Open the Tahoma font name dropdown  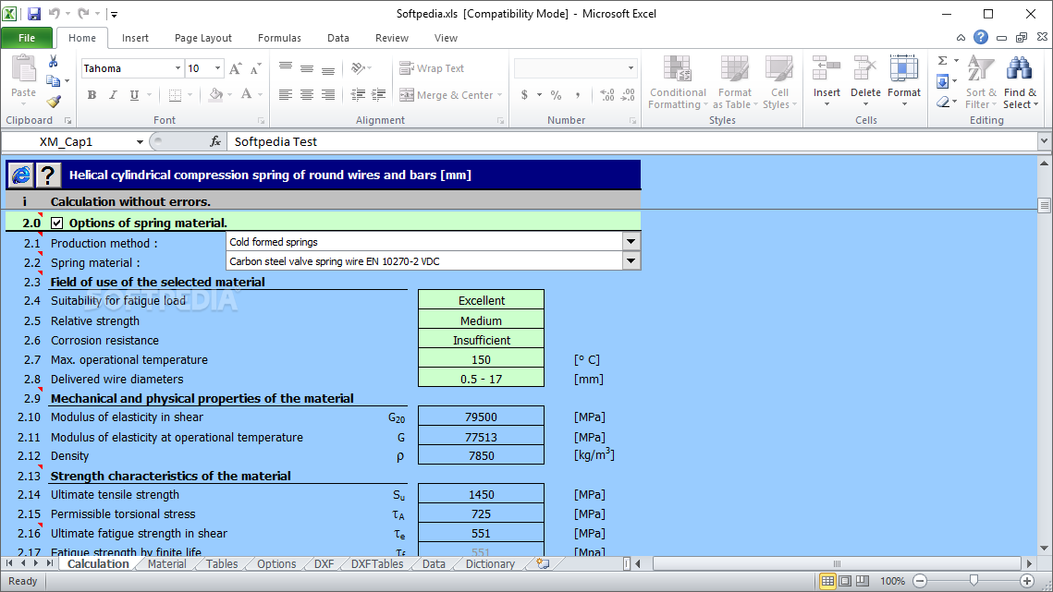(178, 68)
